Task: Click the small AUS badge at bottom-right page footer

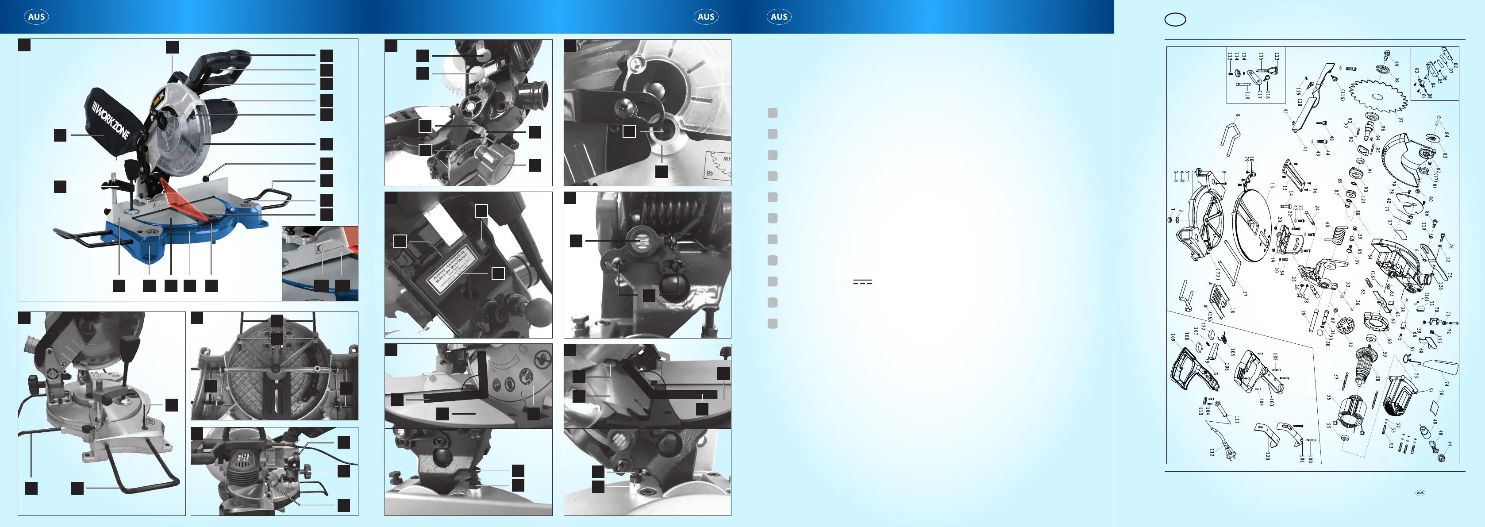Action: point(1420,492)
